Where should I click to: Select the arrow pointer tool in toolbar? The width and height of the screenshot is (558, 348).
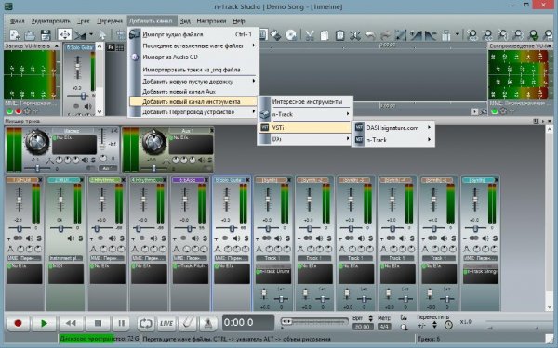pyautogui.click(x=102, y=35)
